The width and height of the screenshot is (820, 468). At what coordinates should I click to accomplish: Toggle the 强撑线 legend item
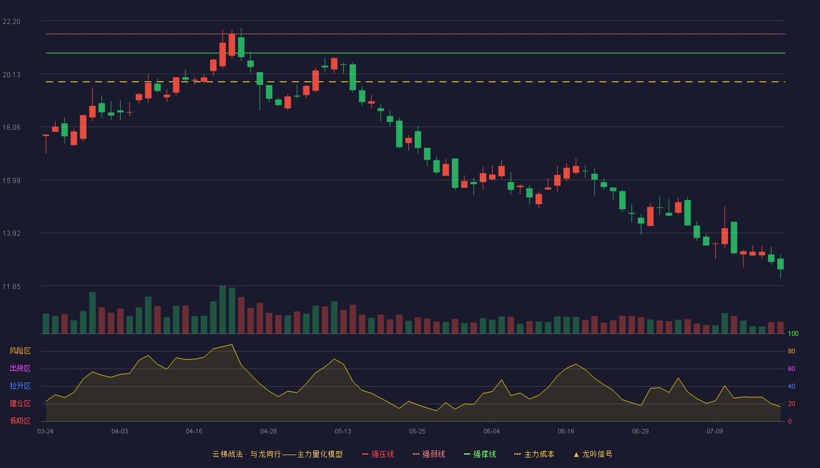480,454
